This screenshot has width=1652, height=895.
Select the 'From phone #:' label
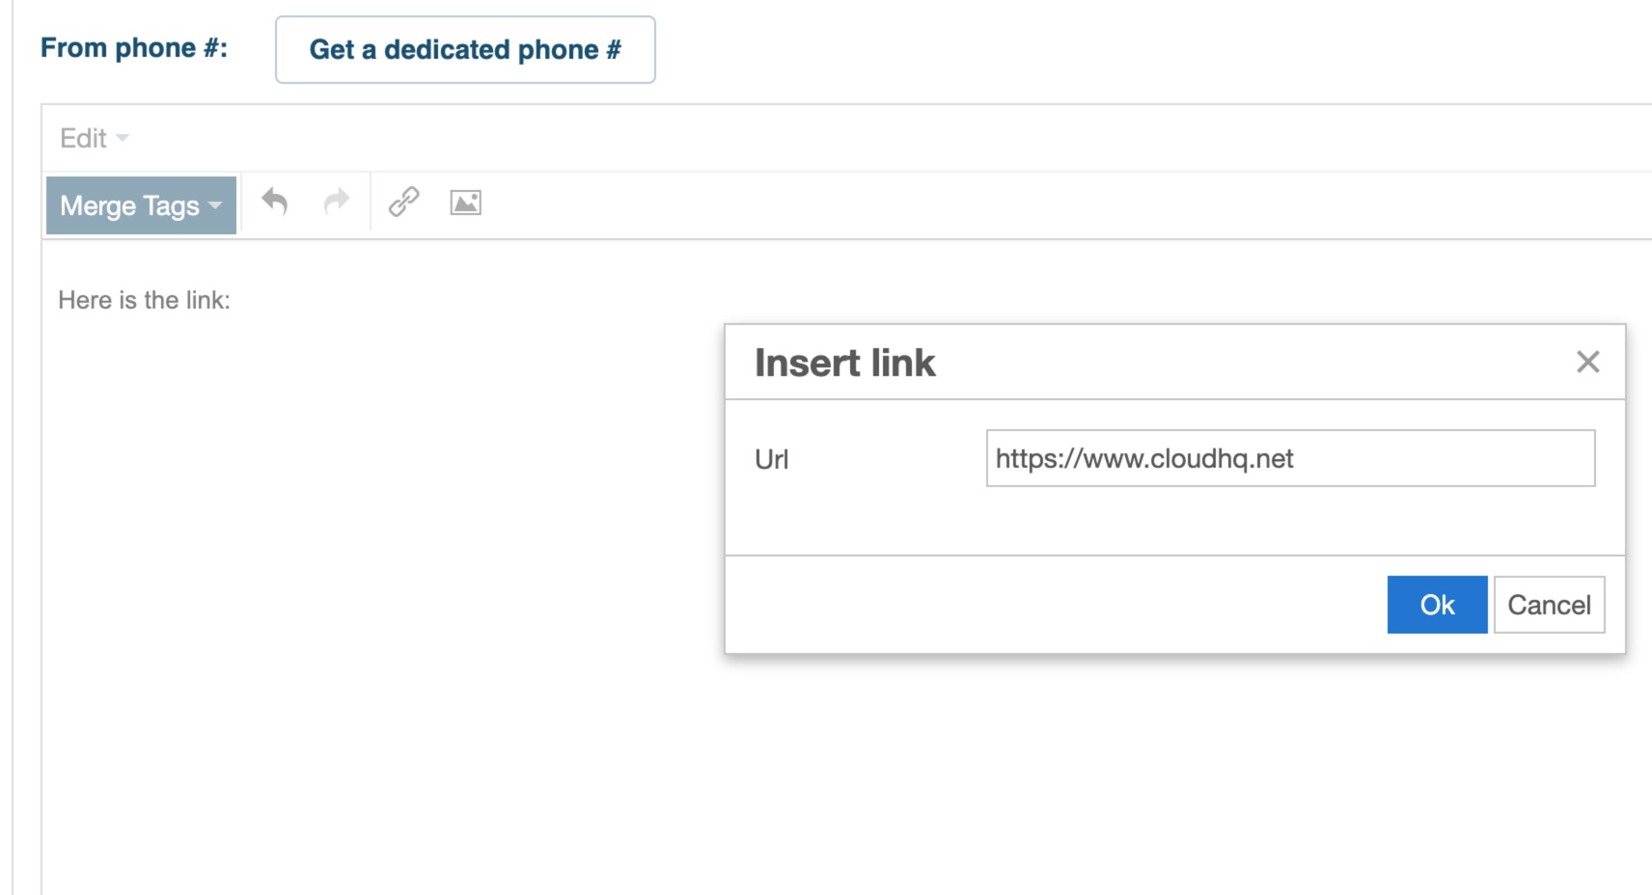point(134,48)
